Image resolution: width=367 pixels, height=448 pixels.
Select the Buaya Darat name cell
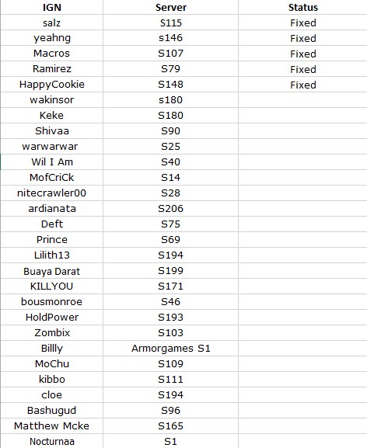[x=52, y=270]
